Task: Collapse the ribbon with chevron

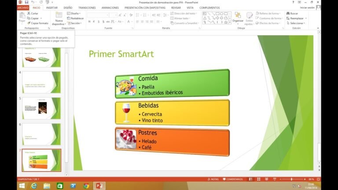Action: click(x=318, y=28)
